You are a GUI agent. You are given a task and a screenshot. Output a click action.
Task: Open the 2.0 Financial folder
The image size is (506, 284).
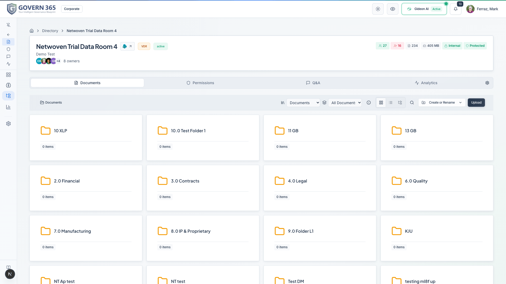[86, 188]
